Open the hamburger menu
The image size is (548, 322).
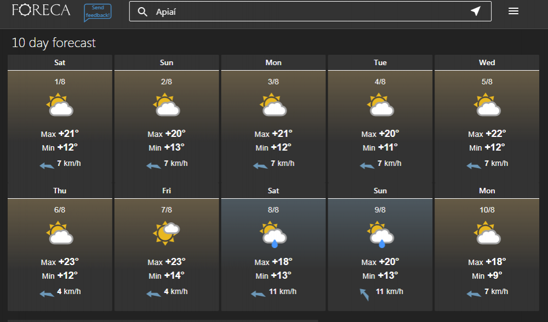click(x=513, y=12)
